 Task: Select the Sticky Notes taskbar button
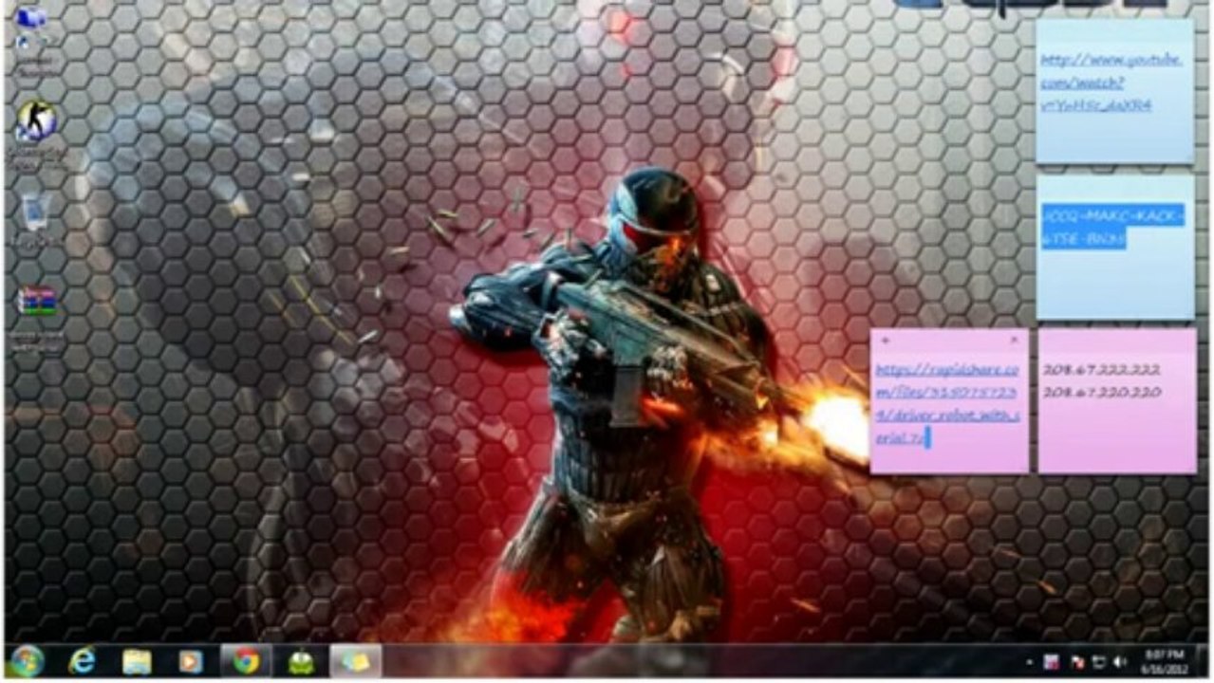tap(356, 661)
